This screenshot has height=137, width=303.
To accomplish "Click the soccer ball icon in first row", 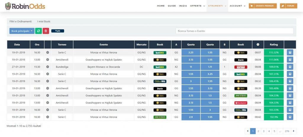I will coord(48,53).
